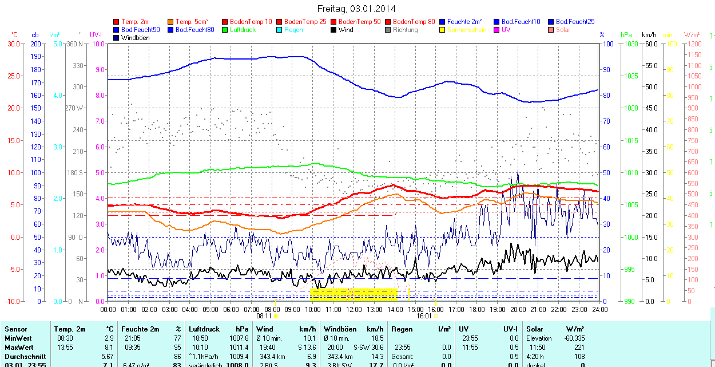Click the gray Richtung legend square
Image resolution: width=715 pixels, height=367 pixels.
(388, 30)
